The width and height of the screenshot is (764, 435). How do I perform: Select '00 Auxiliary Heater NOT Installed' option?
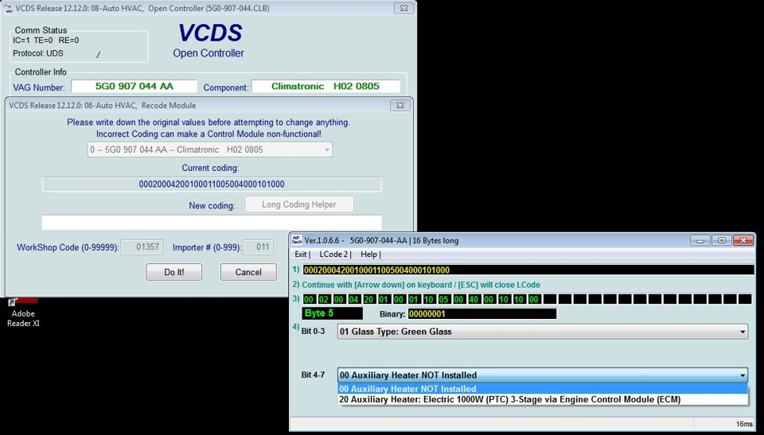pyautogui.click(x=543, y=389)
